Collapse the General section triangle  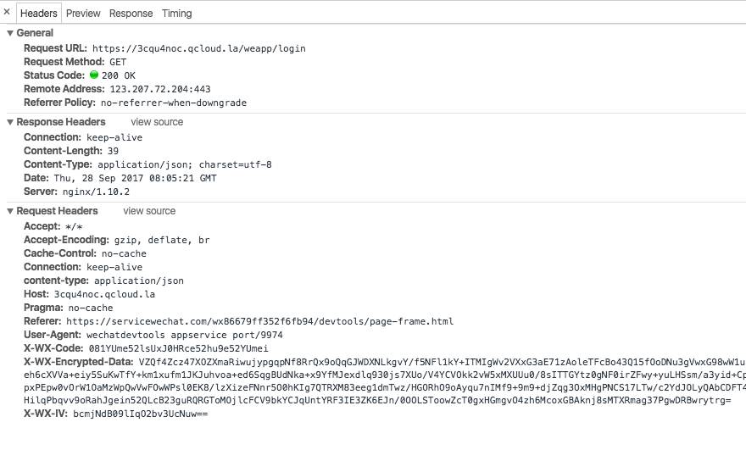[10, 33]
